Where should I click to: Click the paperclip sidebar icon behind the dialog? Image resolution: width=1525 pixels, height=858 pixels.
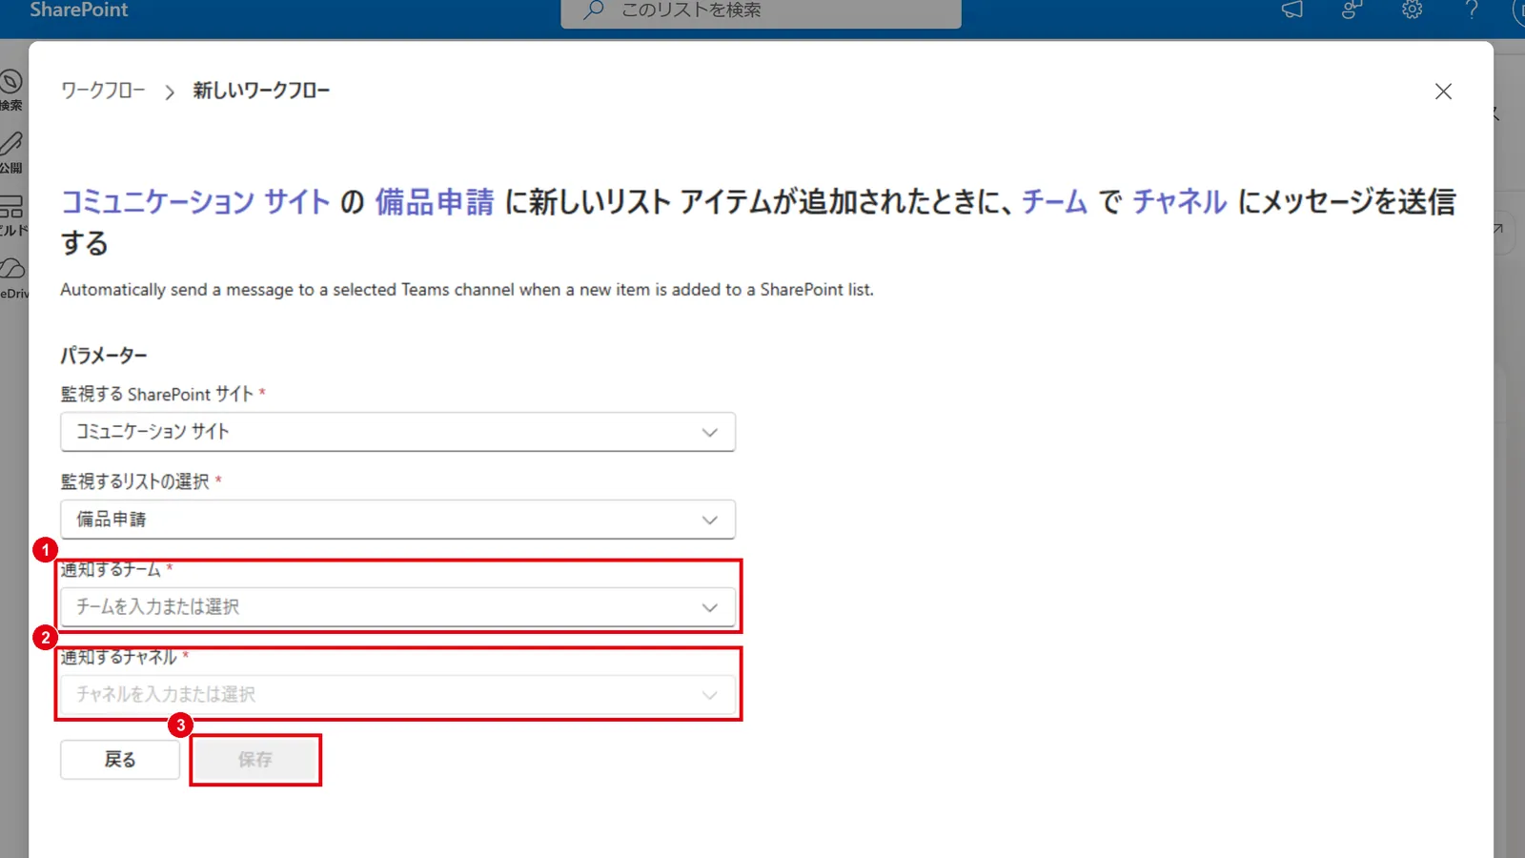(x=11, y=144)
